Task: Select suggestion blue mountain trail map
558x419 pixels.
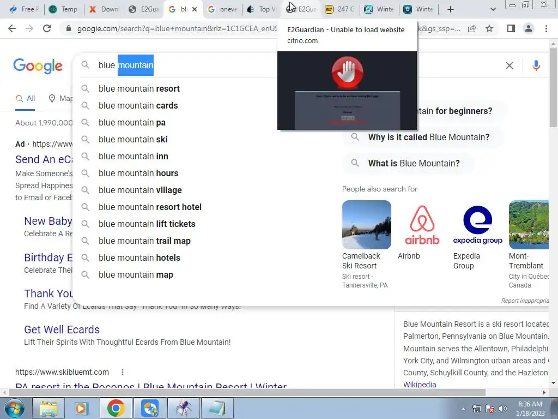Action: click(144, 241)
